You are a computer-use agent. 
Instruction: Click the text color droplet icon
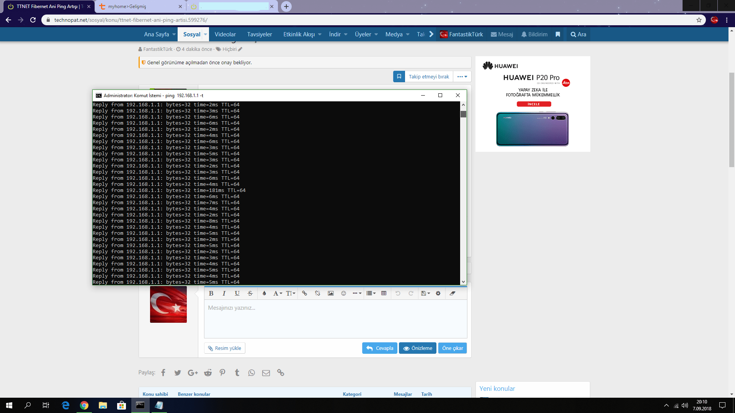tap(264, 293)
